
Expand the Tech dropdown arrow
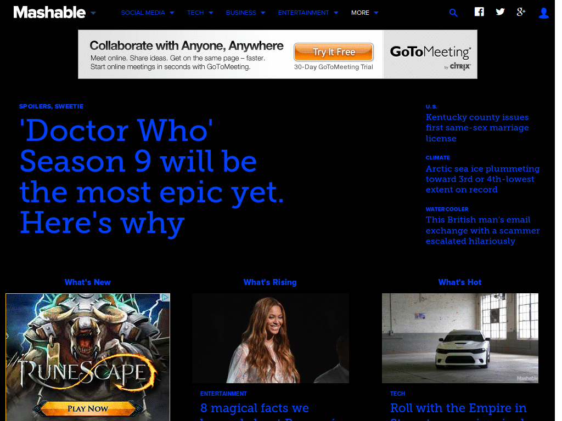coord(211,13)
